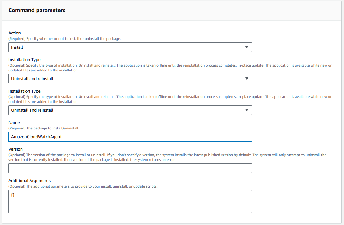Expand the first Installation Type dropdown arrow
This screenshot has width=344, height=225.
(247, 79)
